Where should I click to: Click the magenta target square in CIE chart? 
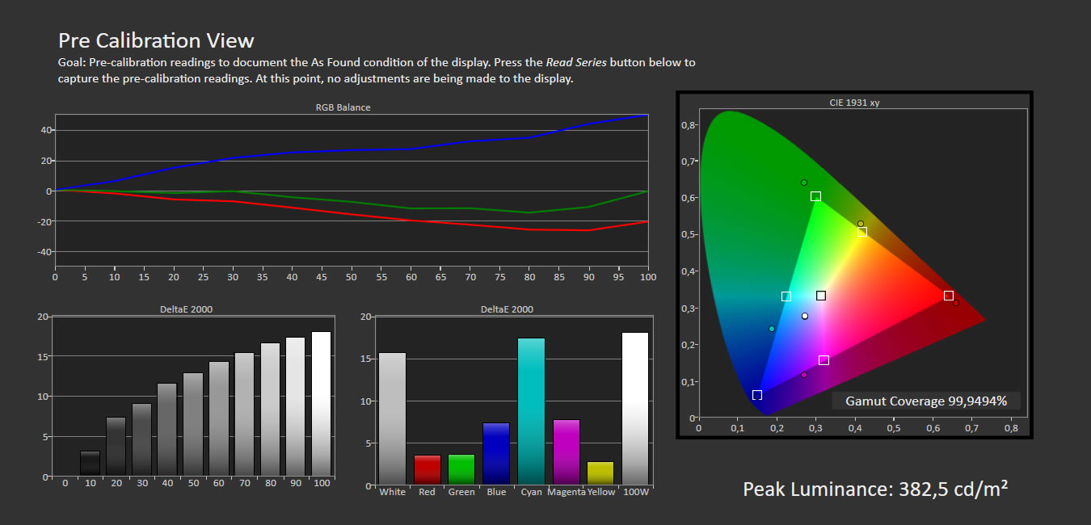point(824,360)
